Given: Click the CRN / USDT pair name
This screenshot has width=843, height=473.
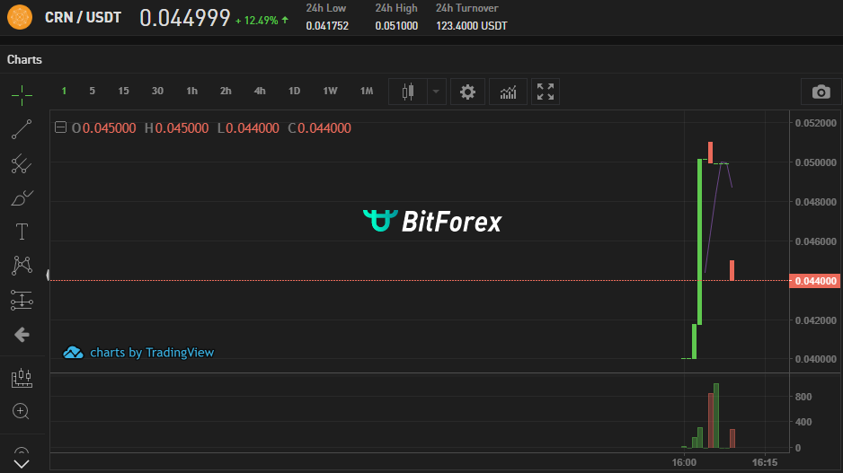Looking at the screenshot, I should [83, 18].
